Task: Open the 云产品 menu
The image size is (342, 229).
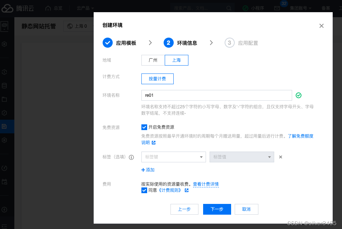Action: 83,8
